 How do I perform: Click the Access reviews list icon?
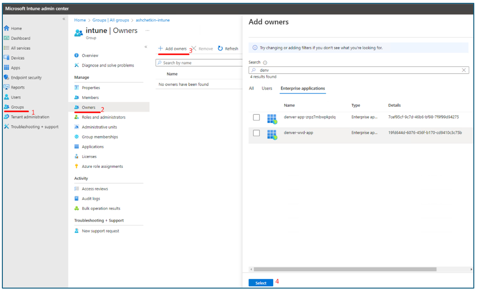[76, 188]
